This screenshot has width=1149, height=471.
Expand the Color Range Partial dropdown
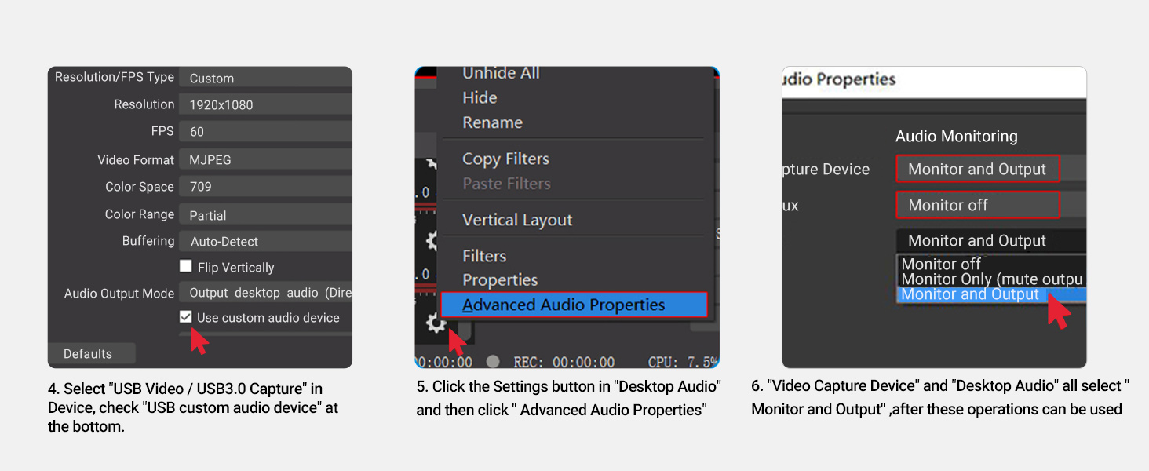point(265,214)
